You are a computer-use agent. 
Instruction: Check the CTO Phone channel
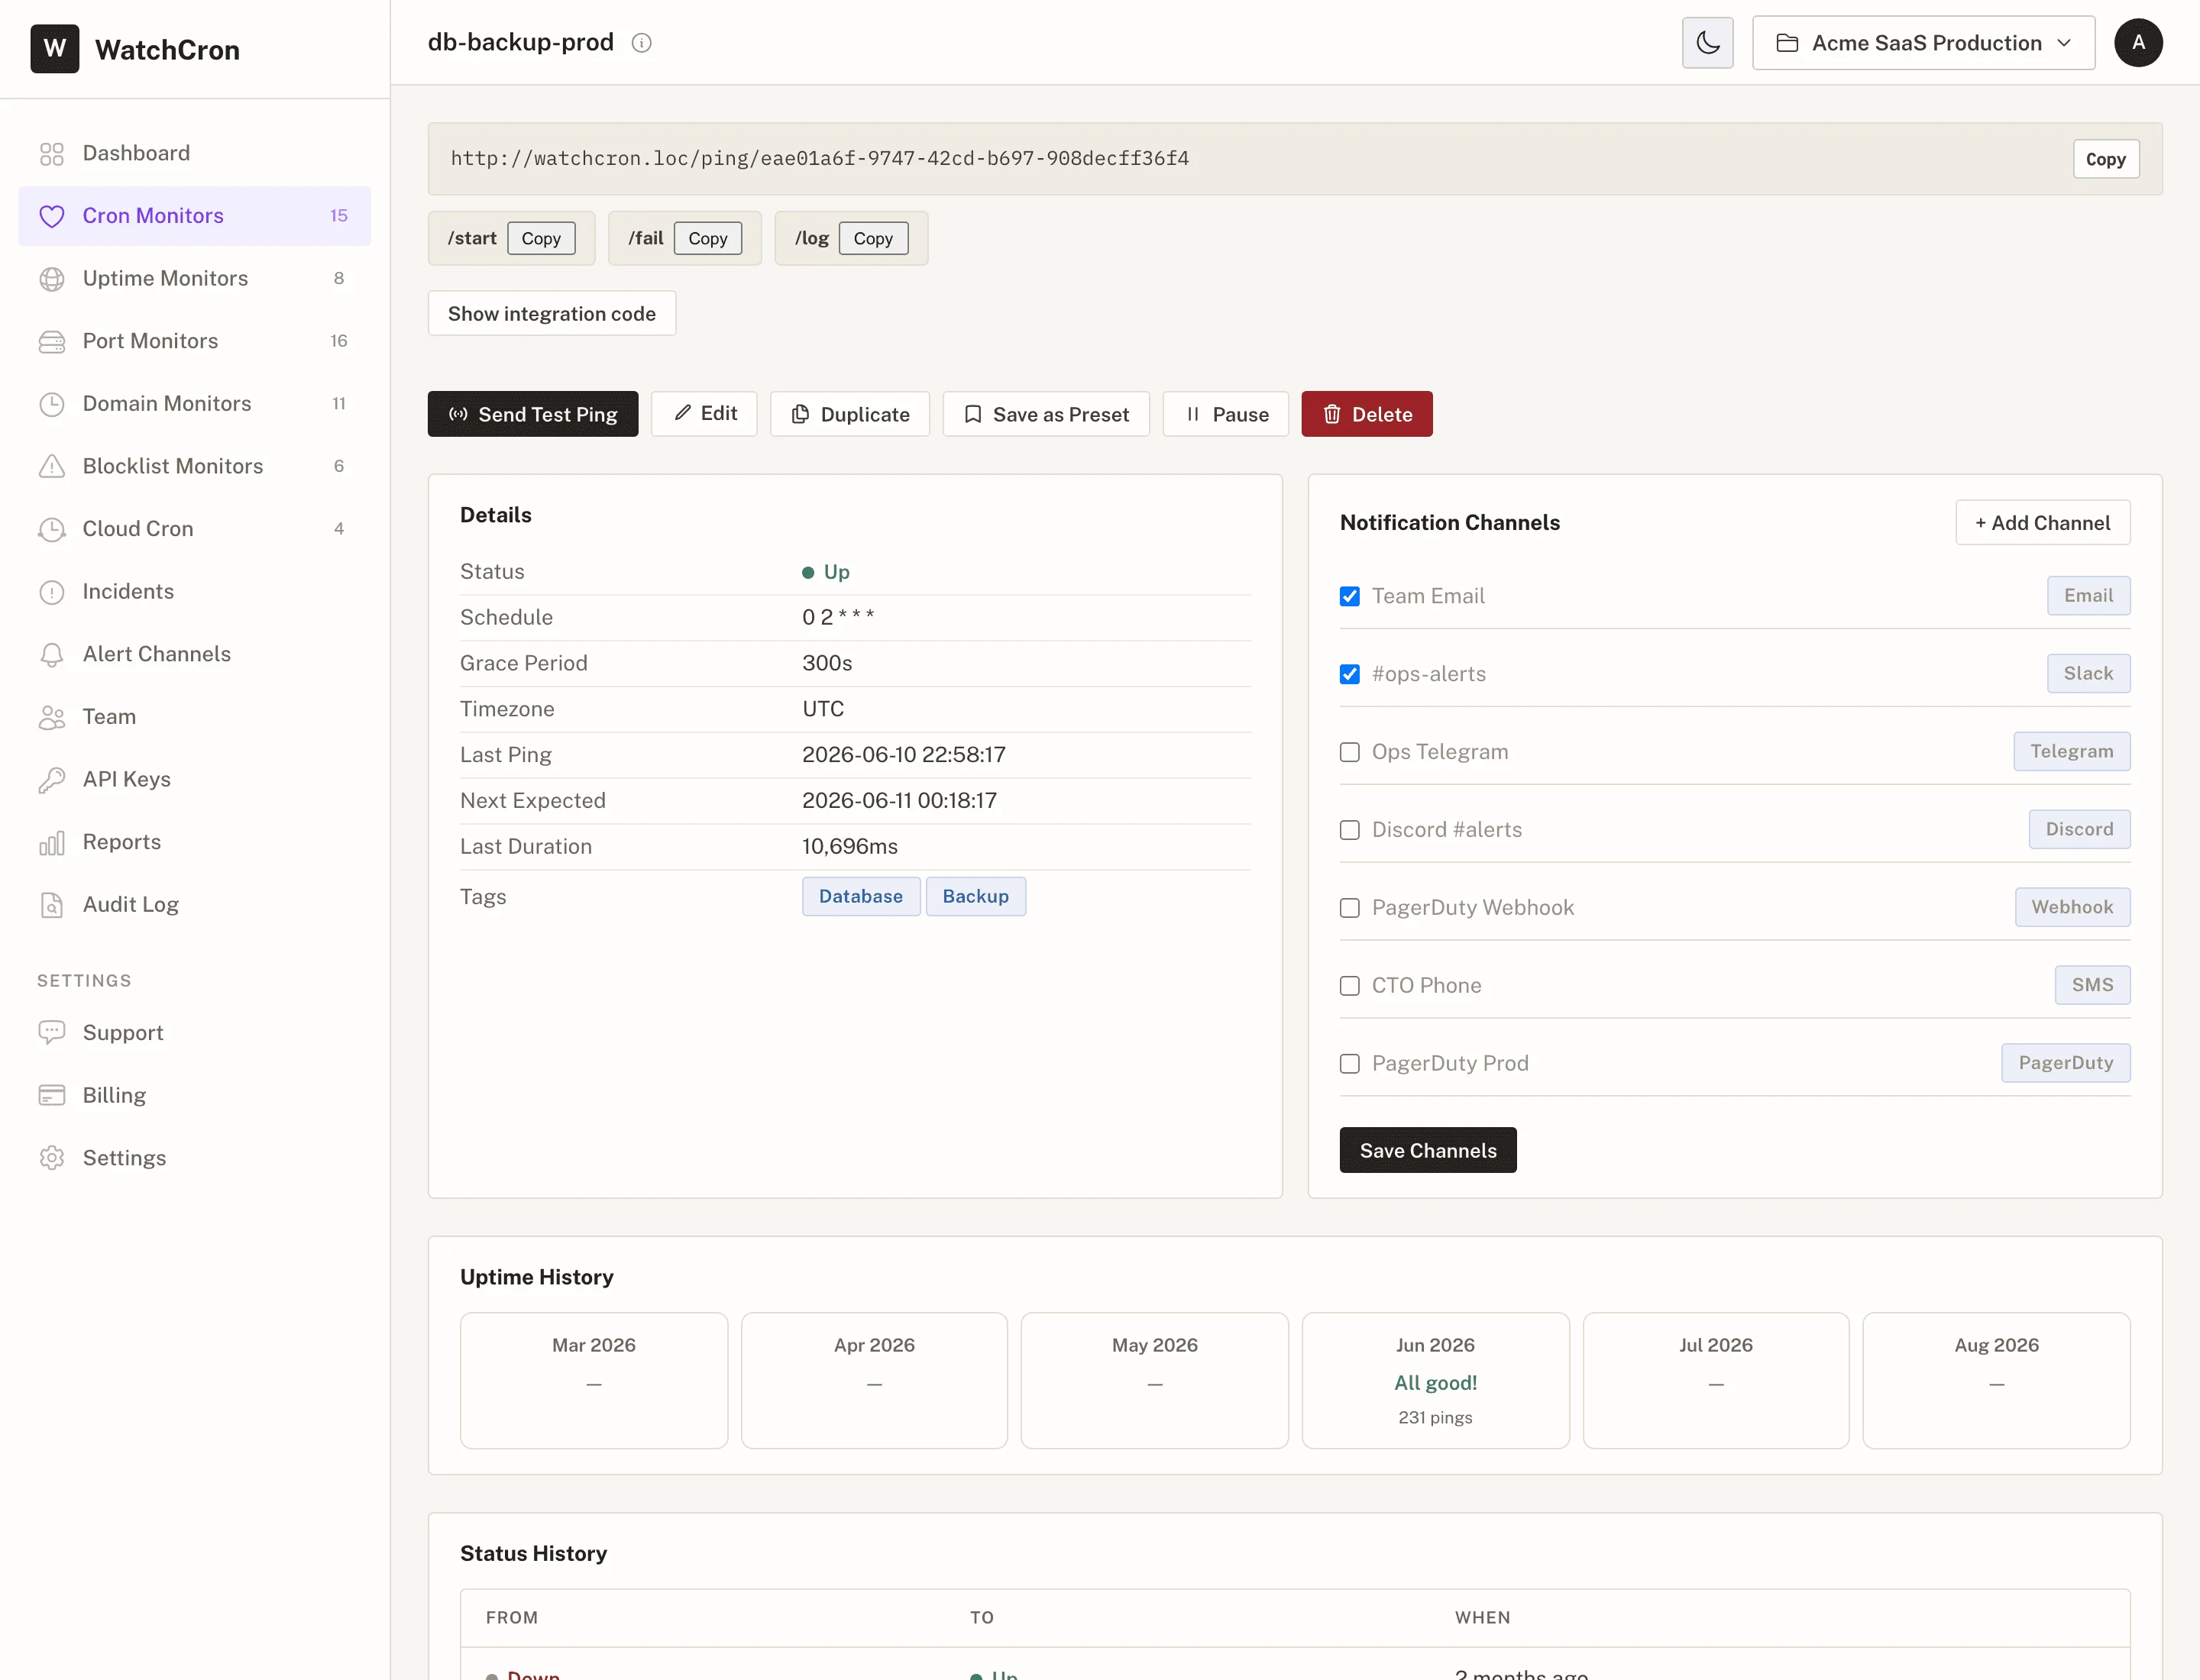[x=1350, y=986]
